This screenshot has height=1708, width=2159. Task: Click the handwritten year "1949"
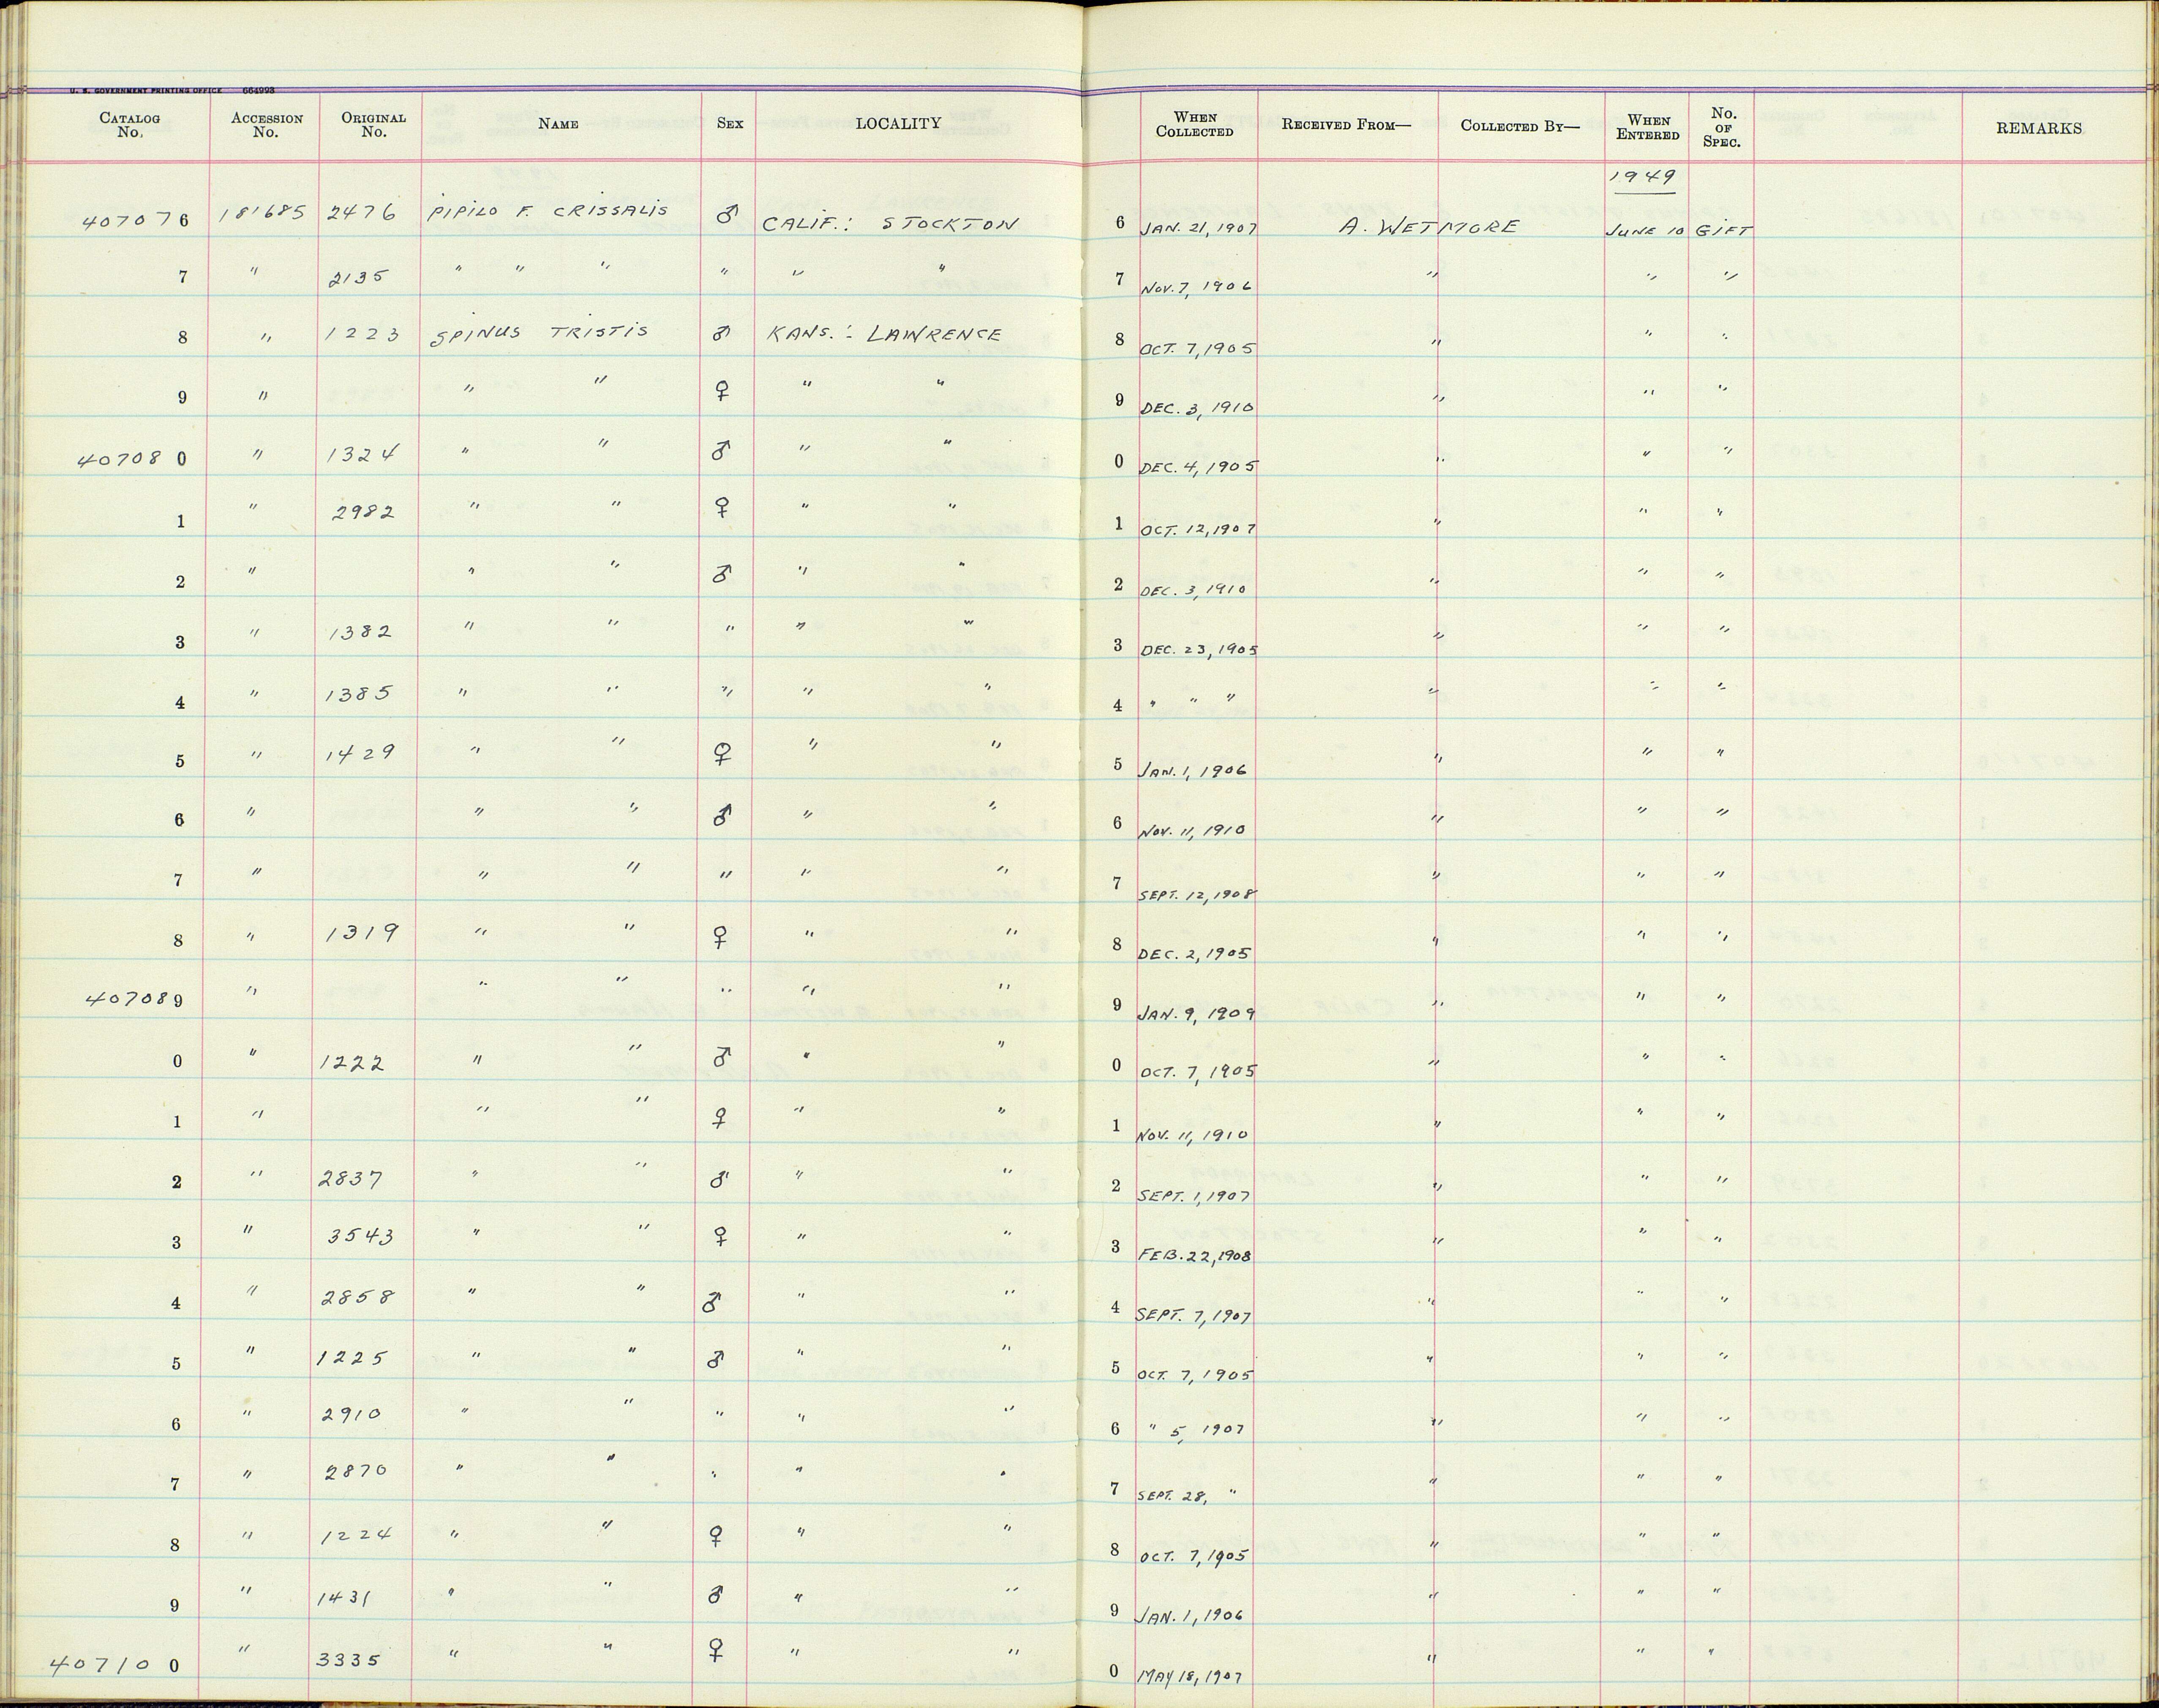[x=1643, y=177]
